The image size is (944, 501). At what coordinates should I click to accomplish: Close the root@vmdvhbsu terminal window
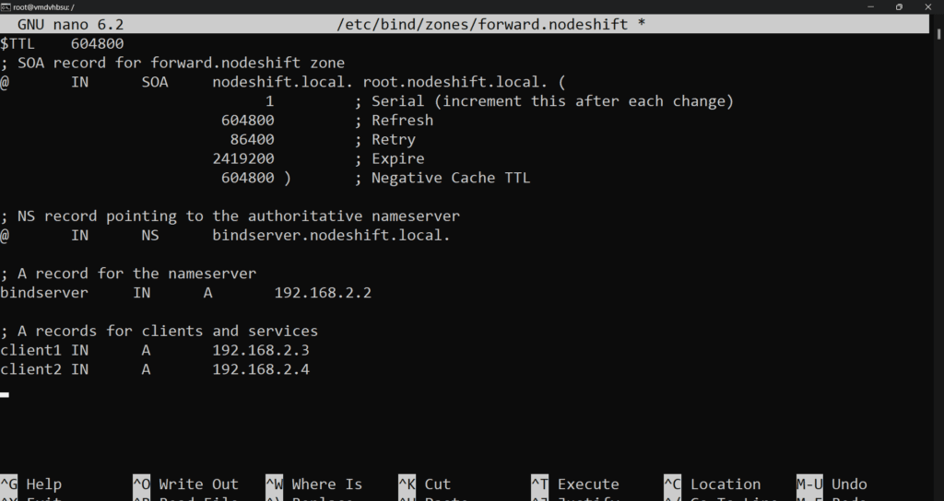(x=928, y=6)
